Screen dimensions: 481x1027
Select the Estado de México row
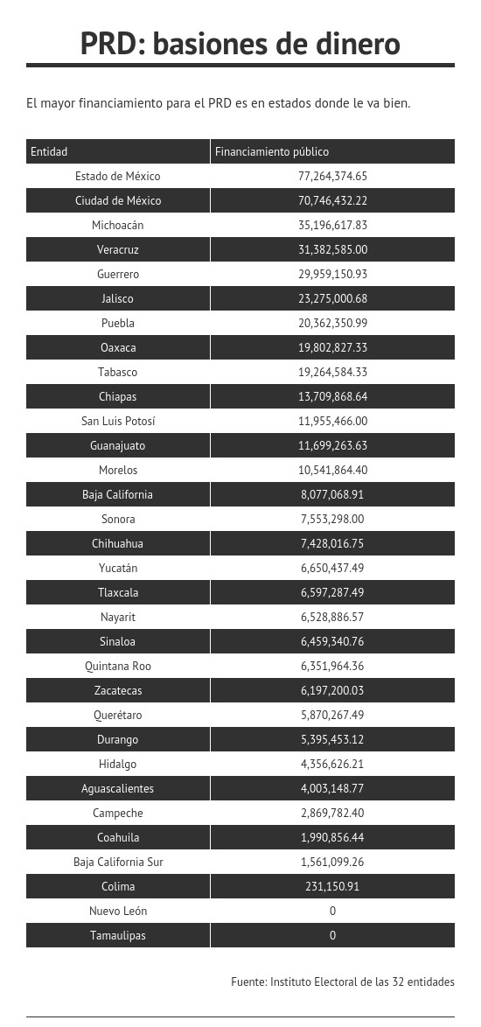[240, 176]
